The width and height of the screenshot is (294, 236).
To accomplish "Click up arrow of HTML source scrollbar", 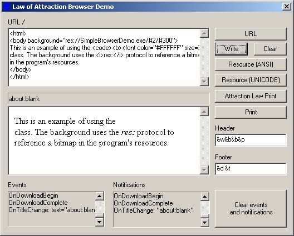I will tap(204, 33).
